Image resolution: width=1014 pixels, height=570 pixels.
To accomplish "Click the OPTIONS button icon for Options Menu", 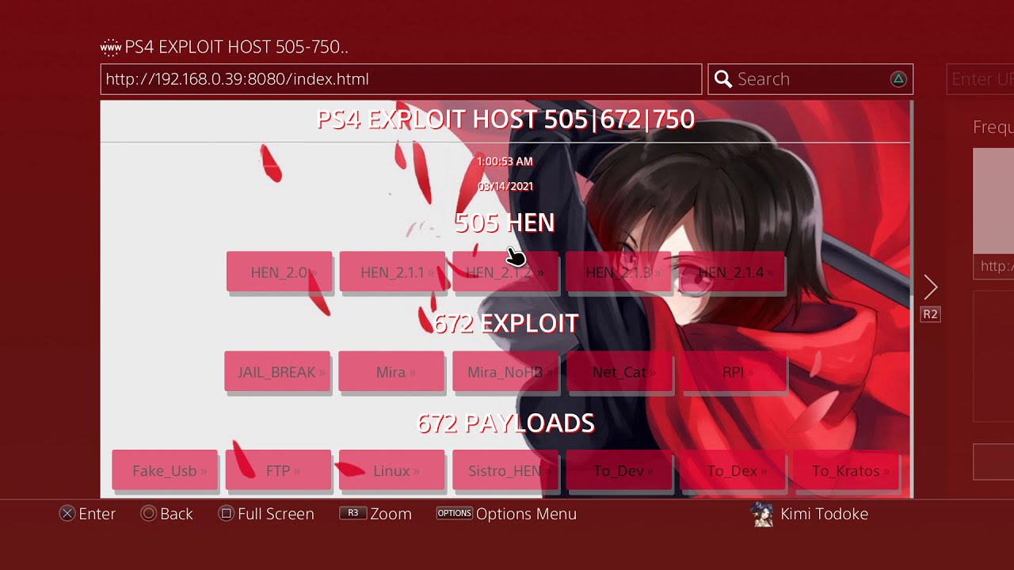I will pyautogui.click(x=455, y=513).
